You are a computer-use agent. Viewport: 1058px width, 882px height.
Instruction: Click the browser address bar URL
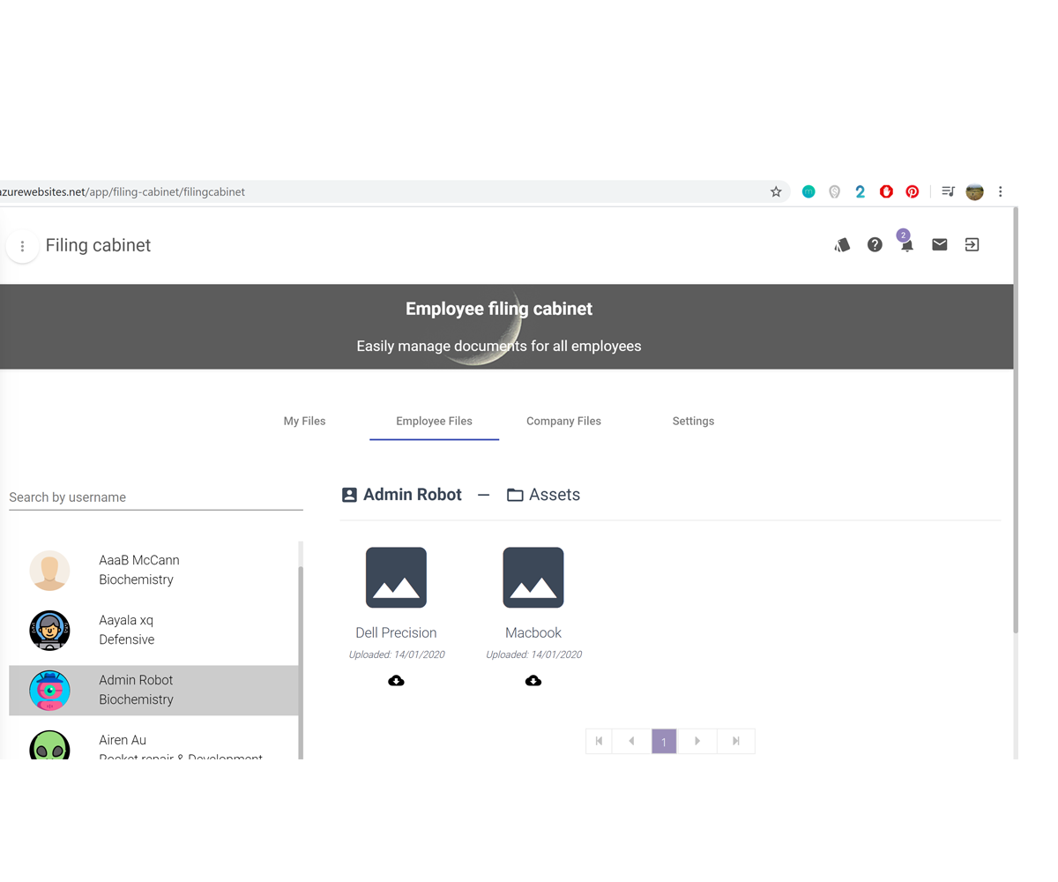pos(123,191)
